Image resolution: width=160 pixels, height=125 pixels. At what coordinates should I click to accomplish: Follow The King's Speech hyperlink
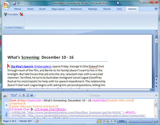tap(22, 66)
